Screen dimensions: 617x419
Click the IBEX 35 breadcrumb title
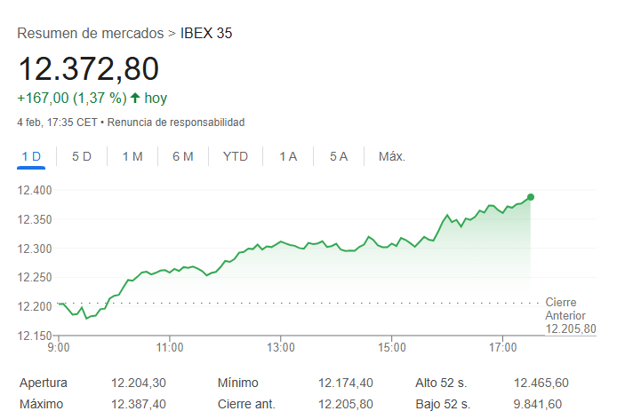coord(206,34)
